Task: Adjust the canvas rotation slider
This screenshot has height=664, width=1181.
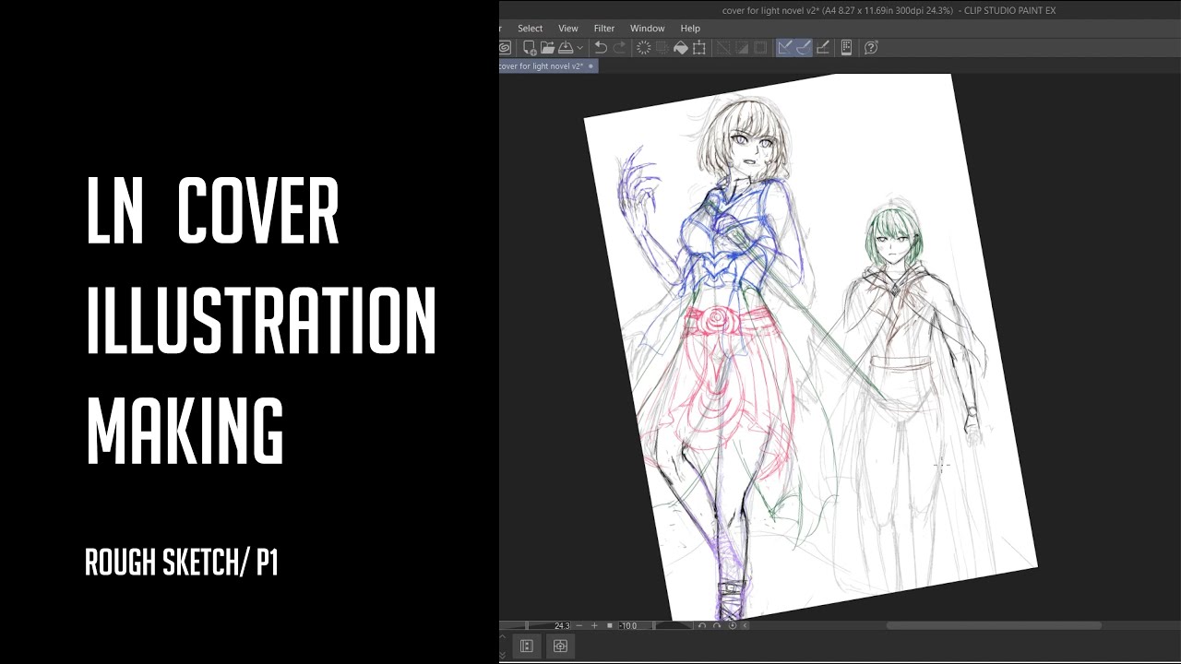Action: [674, 625]
